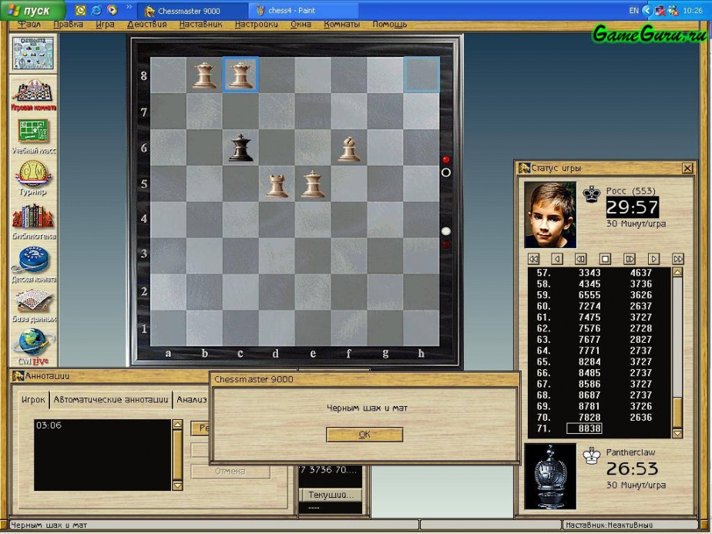
Task: Launch Детская комната from the sidebar
Action: pyautogui.click(x=33, y=265)
